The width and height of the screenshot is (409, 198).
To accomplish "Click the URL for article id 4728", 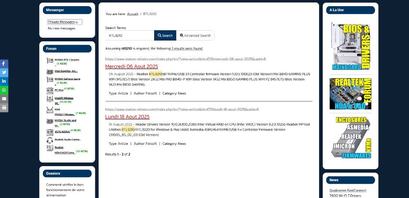I will point(185,59).
